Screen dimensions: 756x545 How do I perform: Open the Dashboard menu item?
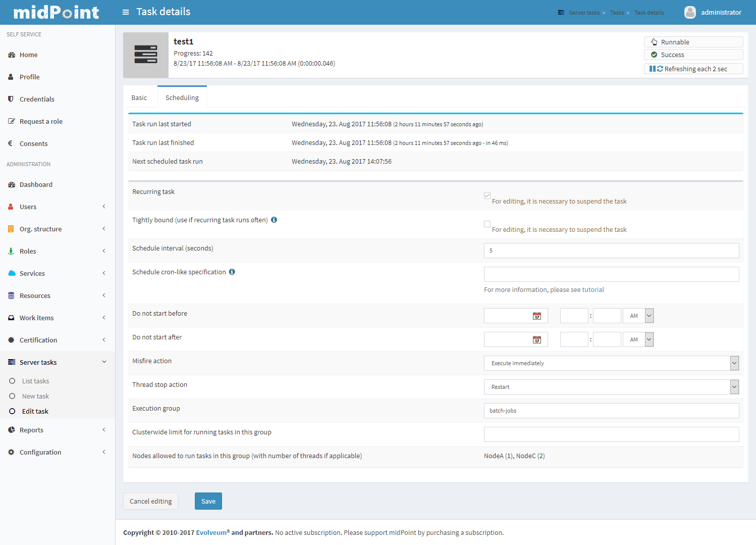[36, 184]
